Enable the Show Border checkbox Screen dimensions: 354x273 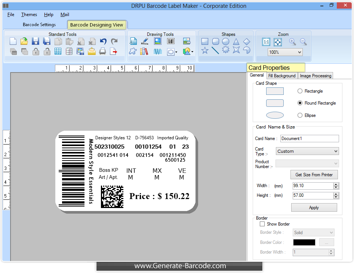262,224
